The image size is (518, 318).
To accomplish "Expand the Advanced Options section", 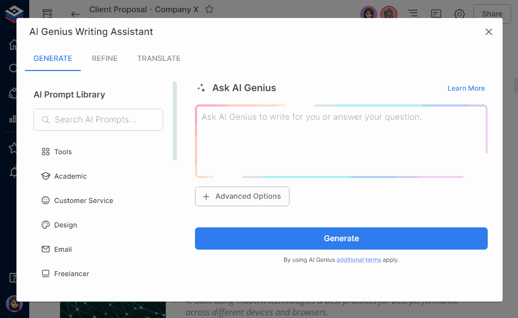I will point(242,196).
